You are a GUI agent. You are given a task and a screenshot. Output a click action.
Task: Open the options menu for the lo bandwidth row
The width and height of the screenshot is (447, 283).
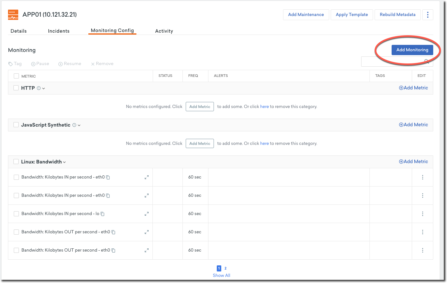click(423, 214)
